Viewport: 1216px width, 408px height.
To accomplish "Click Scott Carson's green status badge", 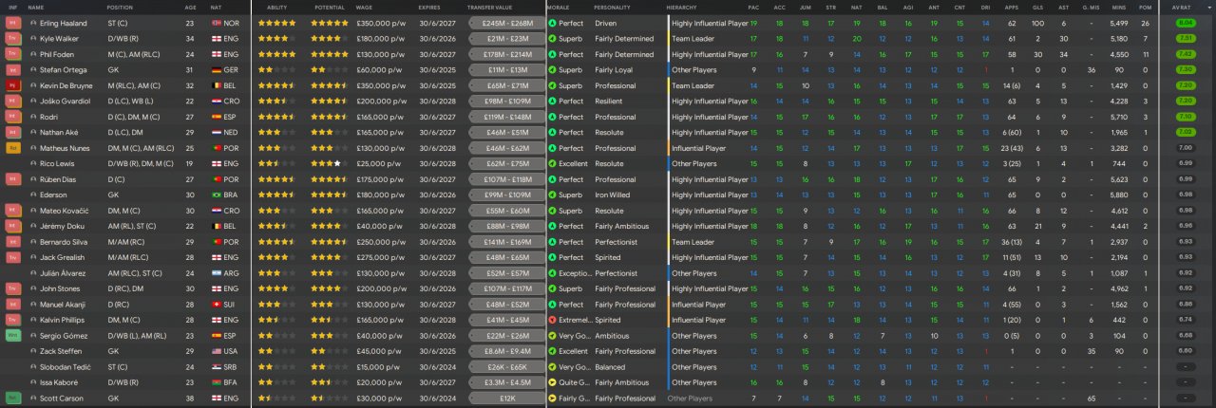I will (x=13, y=399).
